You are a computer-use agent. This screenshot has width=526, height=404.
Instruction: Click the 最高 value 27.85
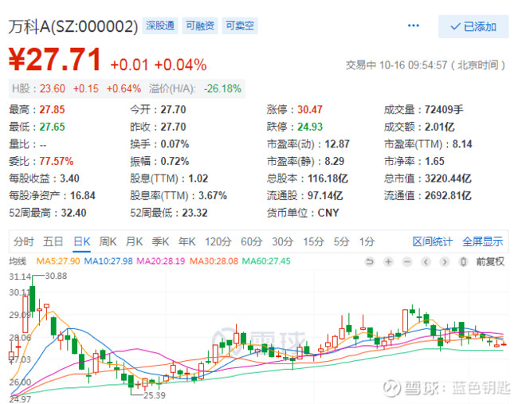click(52, 110)
